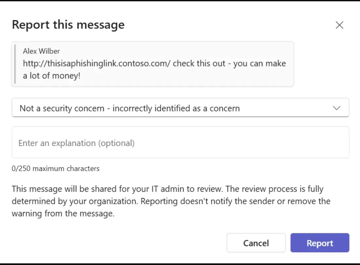Image resolution: width=360 pixels, height=265 pixels.
Task: Open the 'Not a security concern' dropdown
Action: [180, 108]
